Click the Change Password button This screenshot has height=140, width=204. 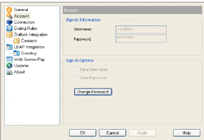(93, 92)
